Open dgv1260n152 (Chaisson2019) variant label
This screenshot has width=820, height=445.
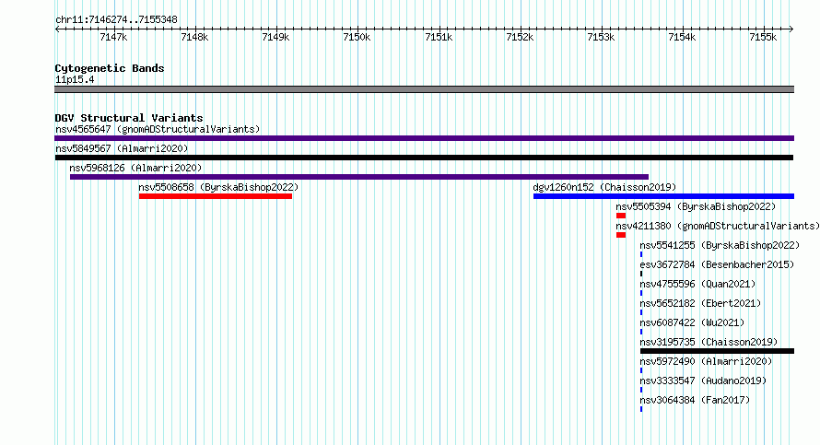coord(604,187)
